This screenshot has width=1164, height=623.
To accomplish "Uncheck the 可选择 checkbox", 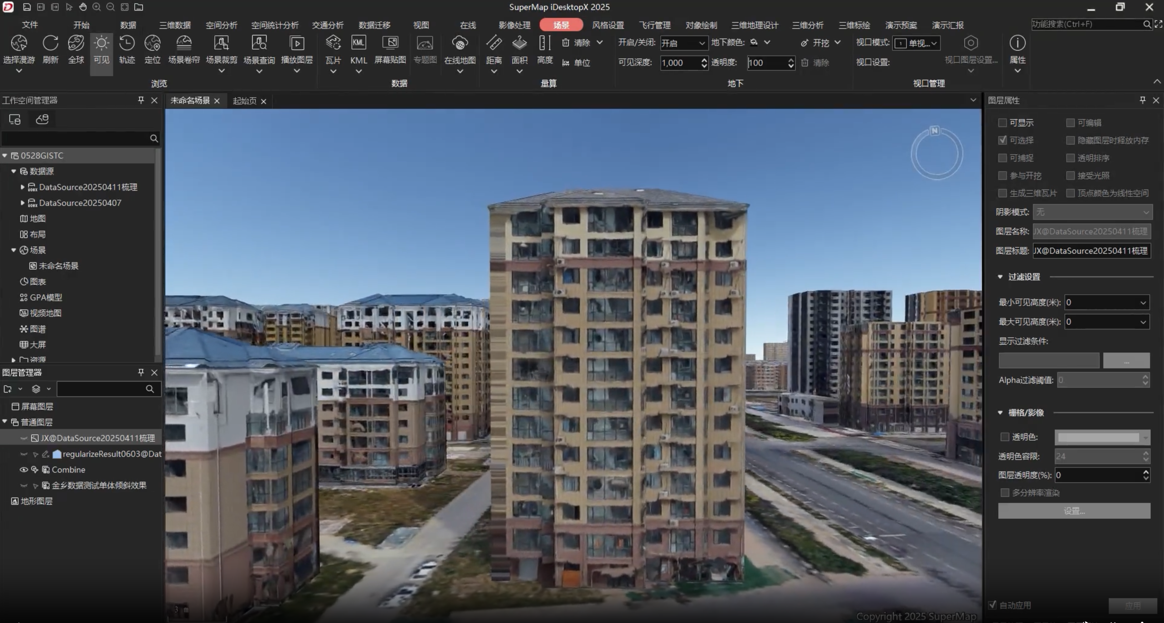I will point(1002,140).
